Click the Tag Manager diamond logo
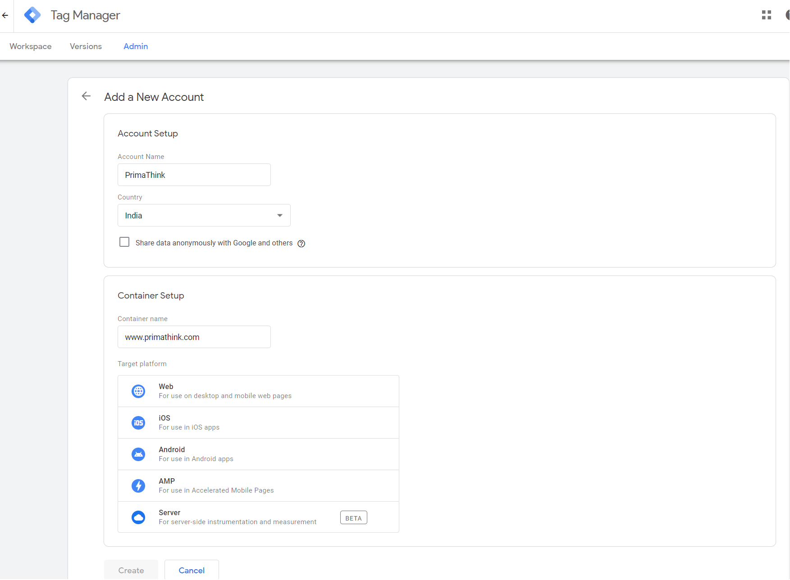 coord(32,15)
